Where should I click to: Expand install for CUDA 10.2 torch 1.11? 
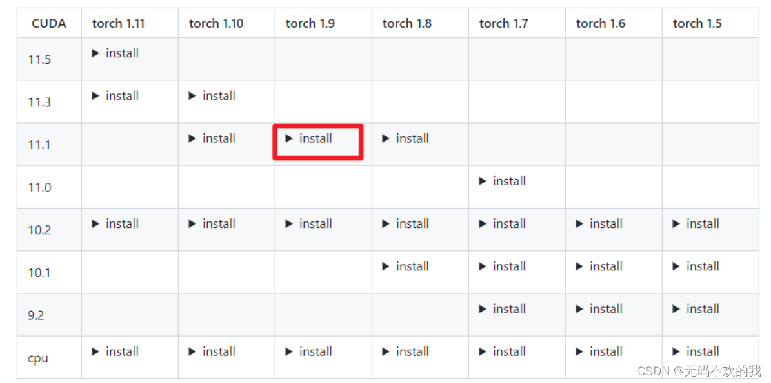coord(115,224)
